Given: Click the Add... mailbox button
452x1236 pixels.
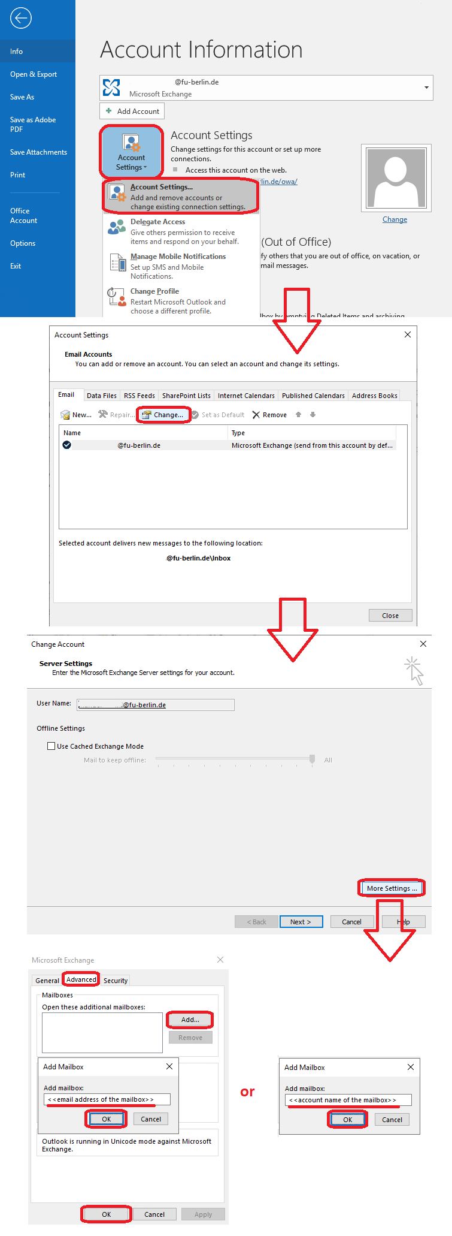Looking at the screenshot, I should point(190,1020).
